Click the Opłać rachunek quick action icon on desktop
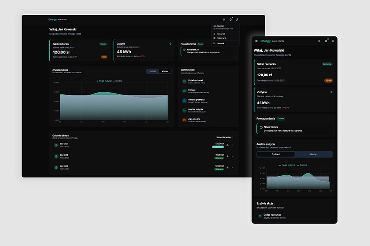The image size is (370, 246). pyautogui.click(x=185, y=82)
